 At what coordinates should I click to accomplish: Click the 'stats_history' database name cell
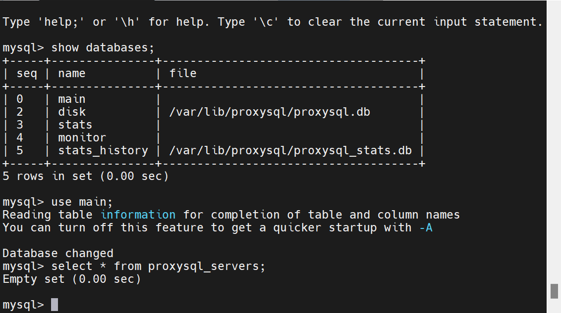[103, 151]
